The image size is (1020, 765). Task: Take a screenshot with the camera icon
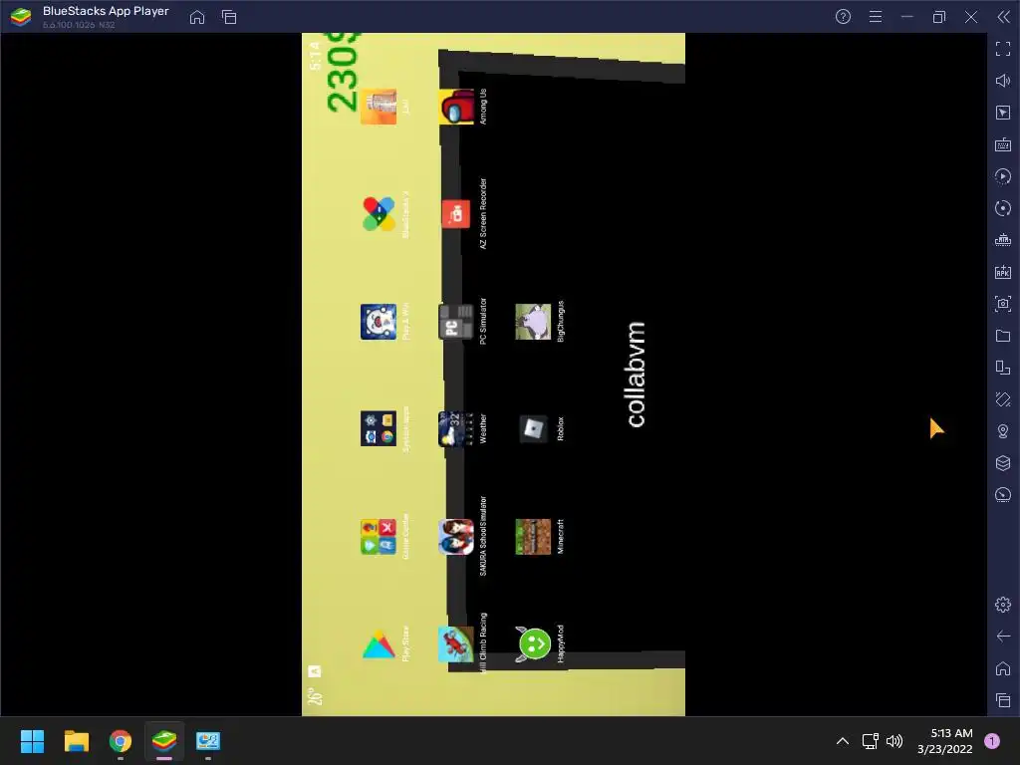[x=1002, y=304]
